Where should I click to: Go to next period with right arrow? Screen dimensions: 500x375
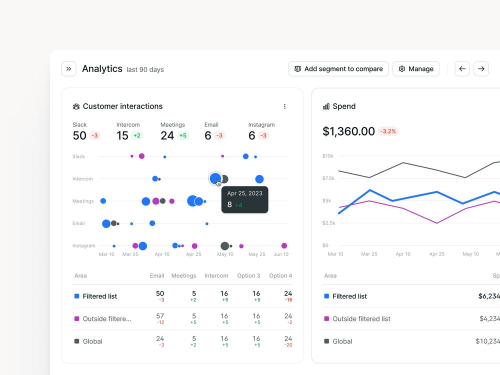[481, 69]
